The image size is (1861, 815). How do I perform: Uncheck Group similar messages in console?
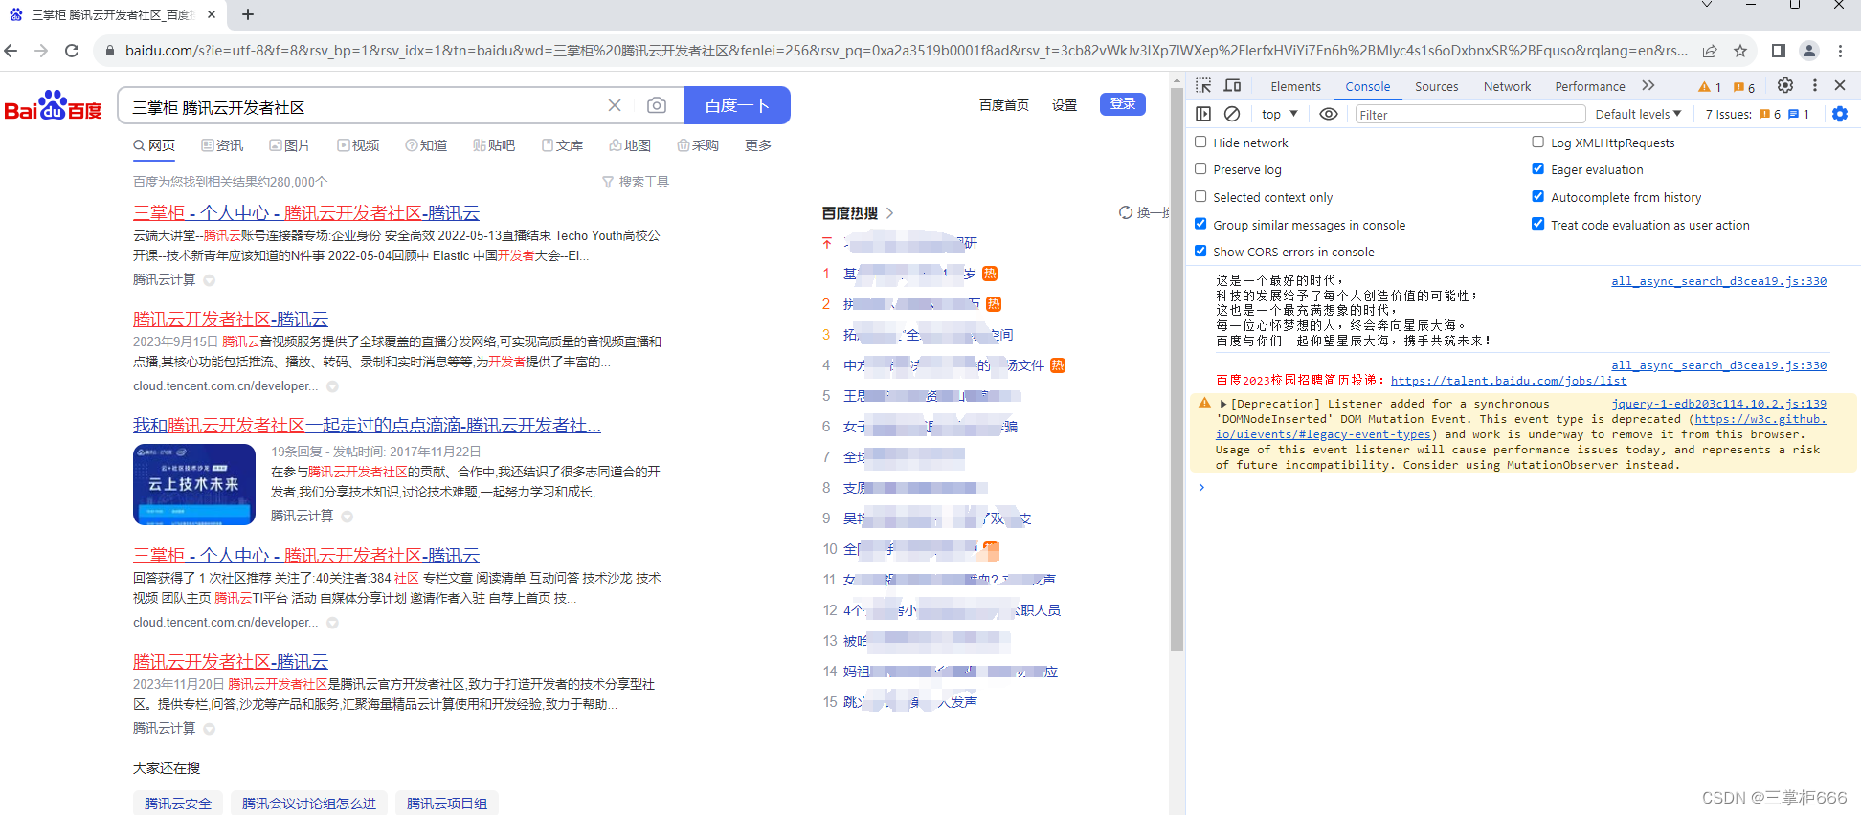click(x=1200, y=224)
